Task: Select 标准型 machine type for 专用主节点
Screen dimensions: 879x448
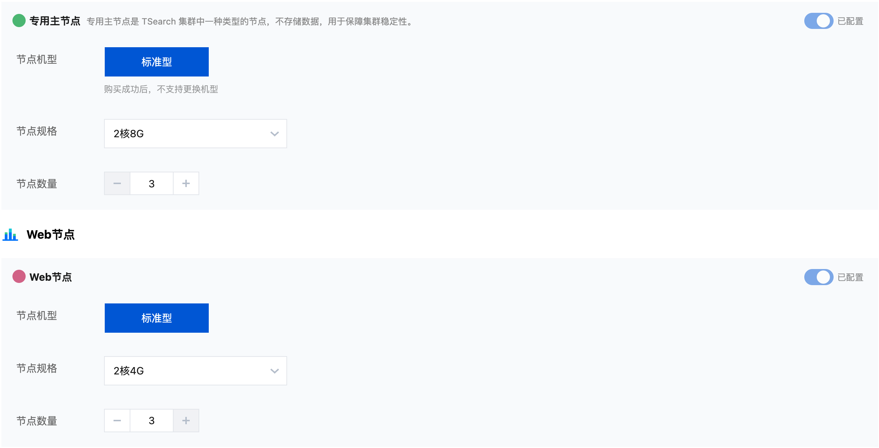Action: (x=157, y=62)
